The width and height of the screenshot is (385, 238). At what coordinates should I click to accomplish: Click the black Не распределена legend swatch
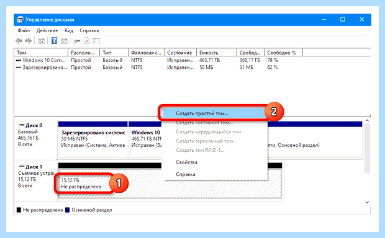click(x=19, y=210)
